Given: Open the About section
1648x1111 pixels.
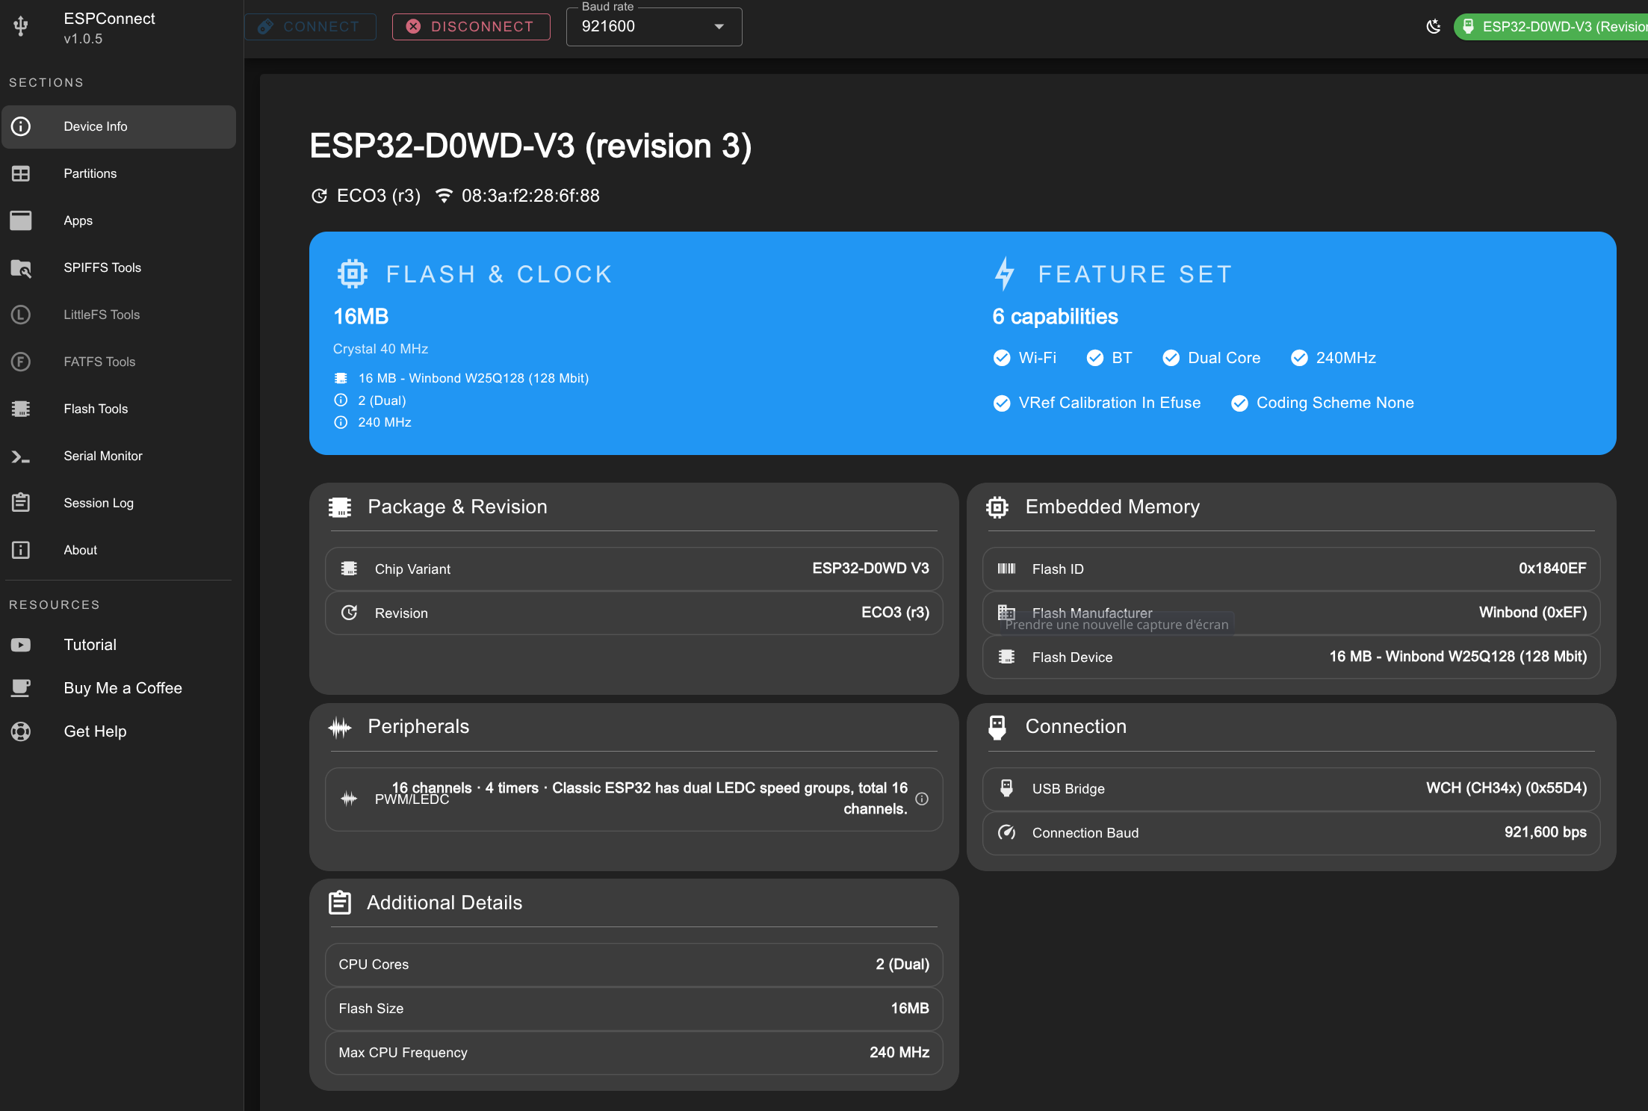Looking at the screenshot, I should (81, 550).
